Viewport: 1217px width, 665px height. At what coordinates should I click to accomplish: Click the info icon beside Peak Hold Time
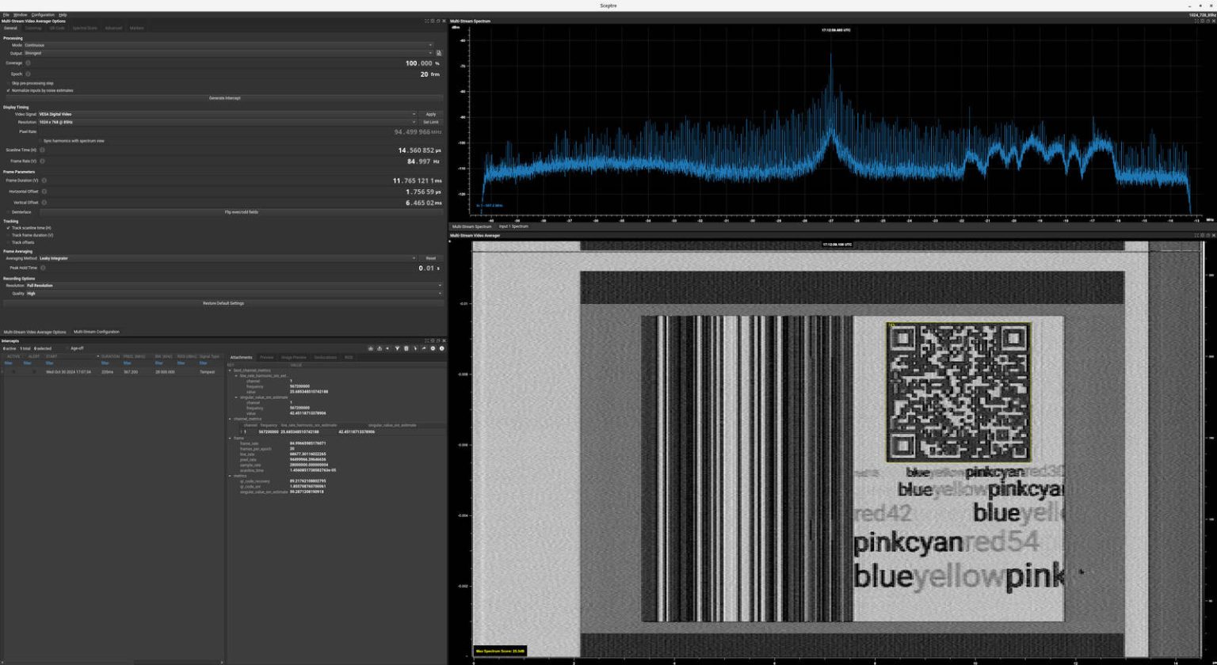coord(42,268)
